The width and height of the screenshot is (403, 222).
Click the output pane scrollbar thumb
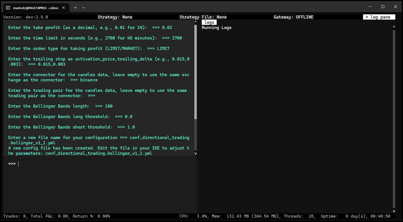[196, 72]
